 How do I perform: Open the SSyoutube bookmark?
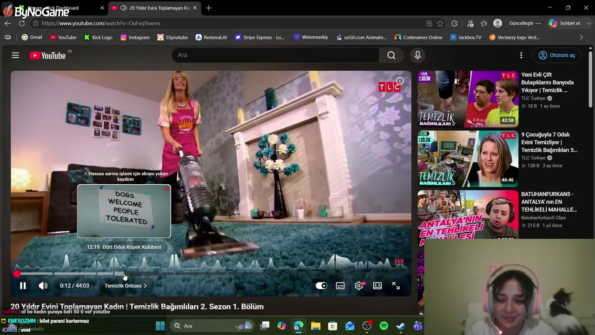click(x=172, y=37)
